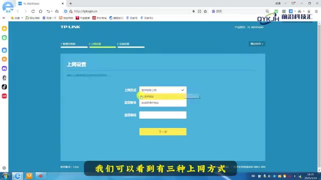
Task: Open the Windows Start button
Action: coord(5,176)
